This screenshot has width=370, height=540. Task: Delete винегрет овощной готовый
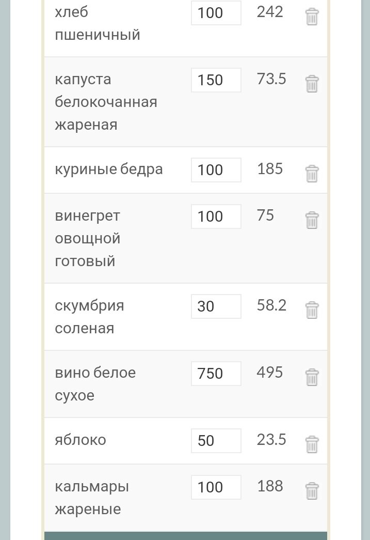click(312, 220)
